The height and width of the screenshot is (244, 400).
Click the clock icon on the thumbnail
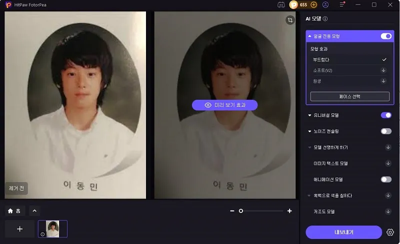coord(42,234)
